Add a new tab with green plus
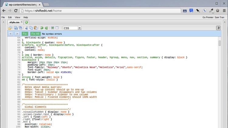The image size is (228, 128). click(x=26, y=22)
